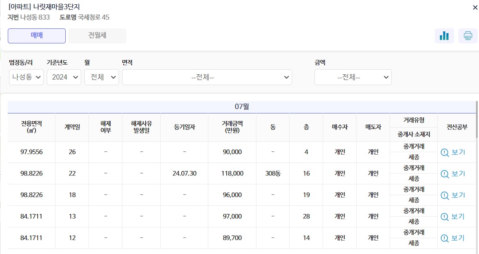Click the chevron on the 나성동 selector
The width and height of the screenshot is (479, 254).
[38, 77]
